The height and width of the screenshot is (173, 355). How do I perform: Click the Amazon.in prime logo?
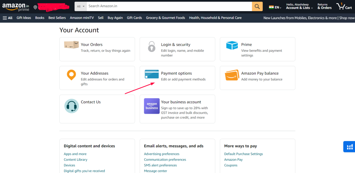16,7
